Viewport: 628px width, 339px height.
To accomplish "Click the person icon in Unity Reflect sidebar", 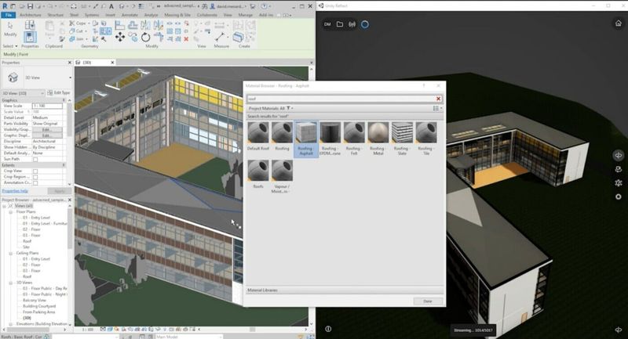I will point(619,169).
